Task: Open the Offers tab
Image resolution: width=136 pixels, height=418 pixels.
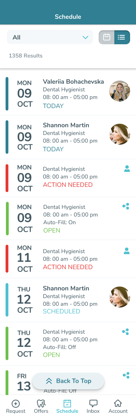Action: (x=41, y=406)
